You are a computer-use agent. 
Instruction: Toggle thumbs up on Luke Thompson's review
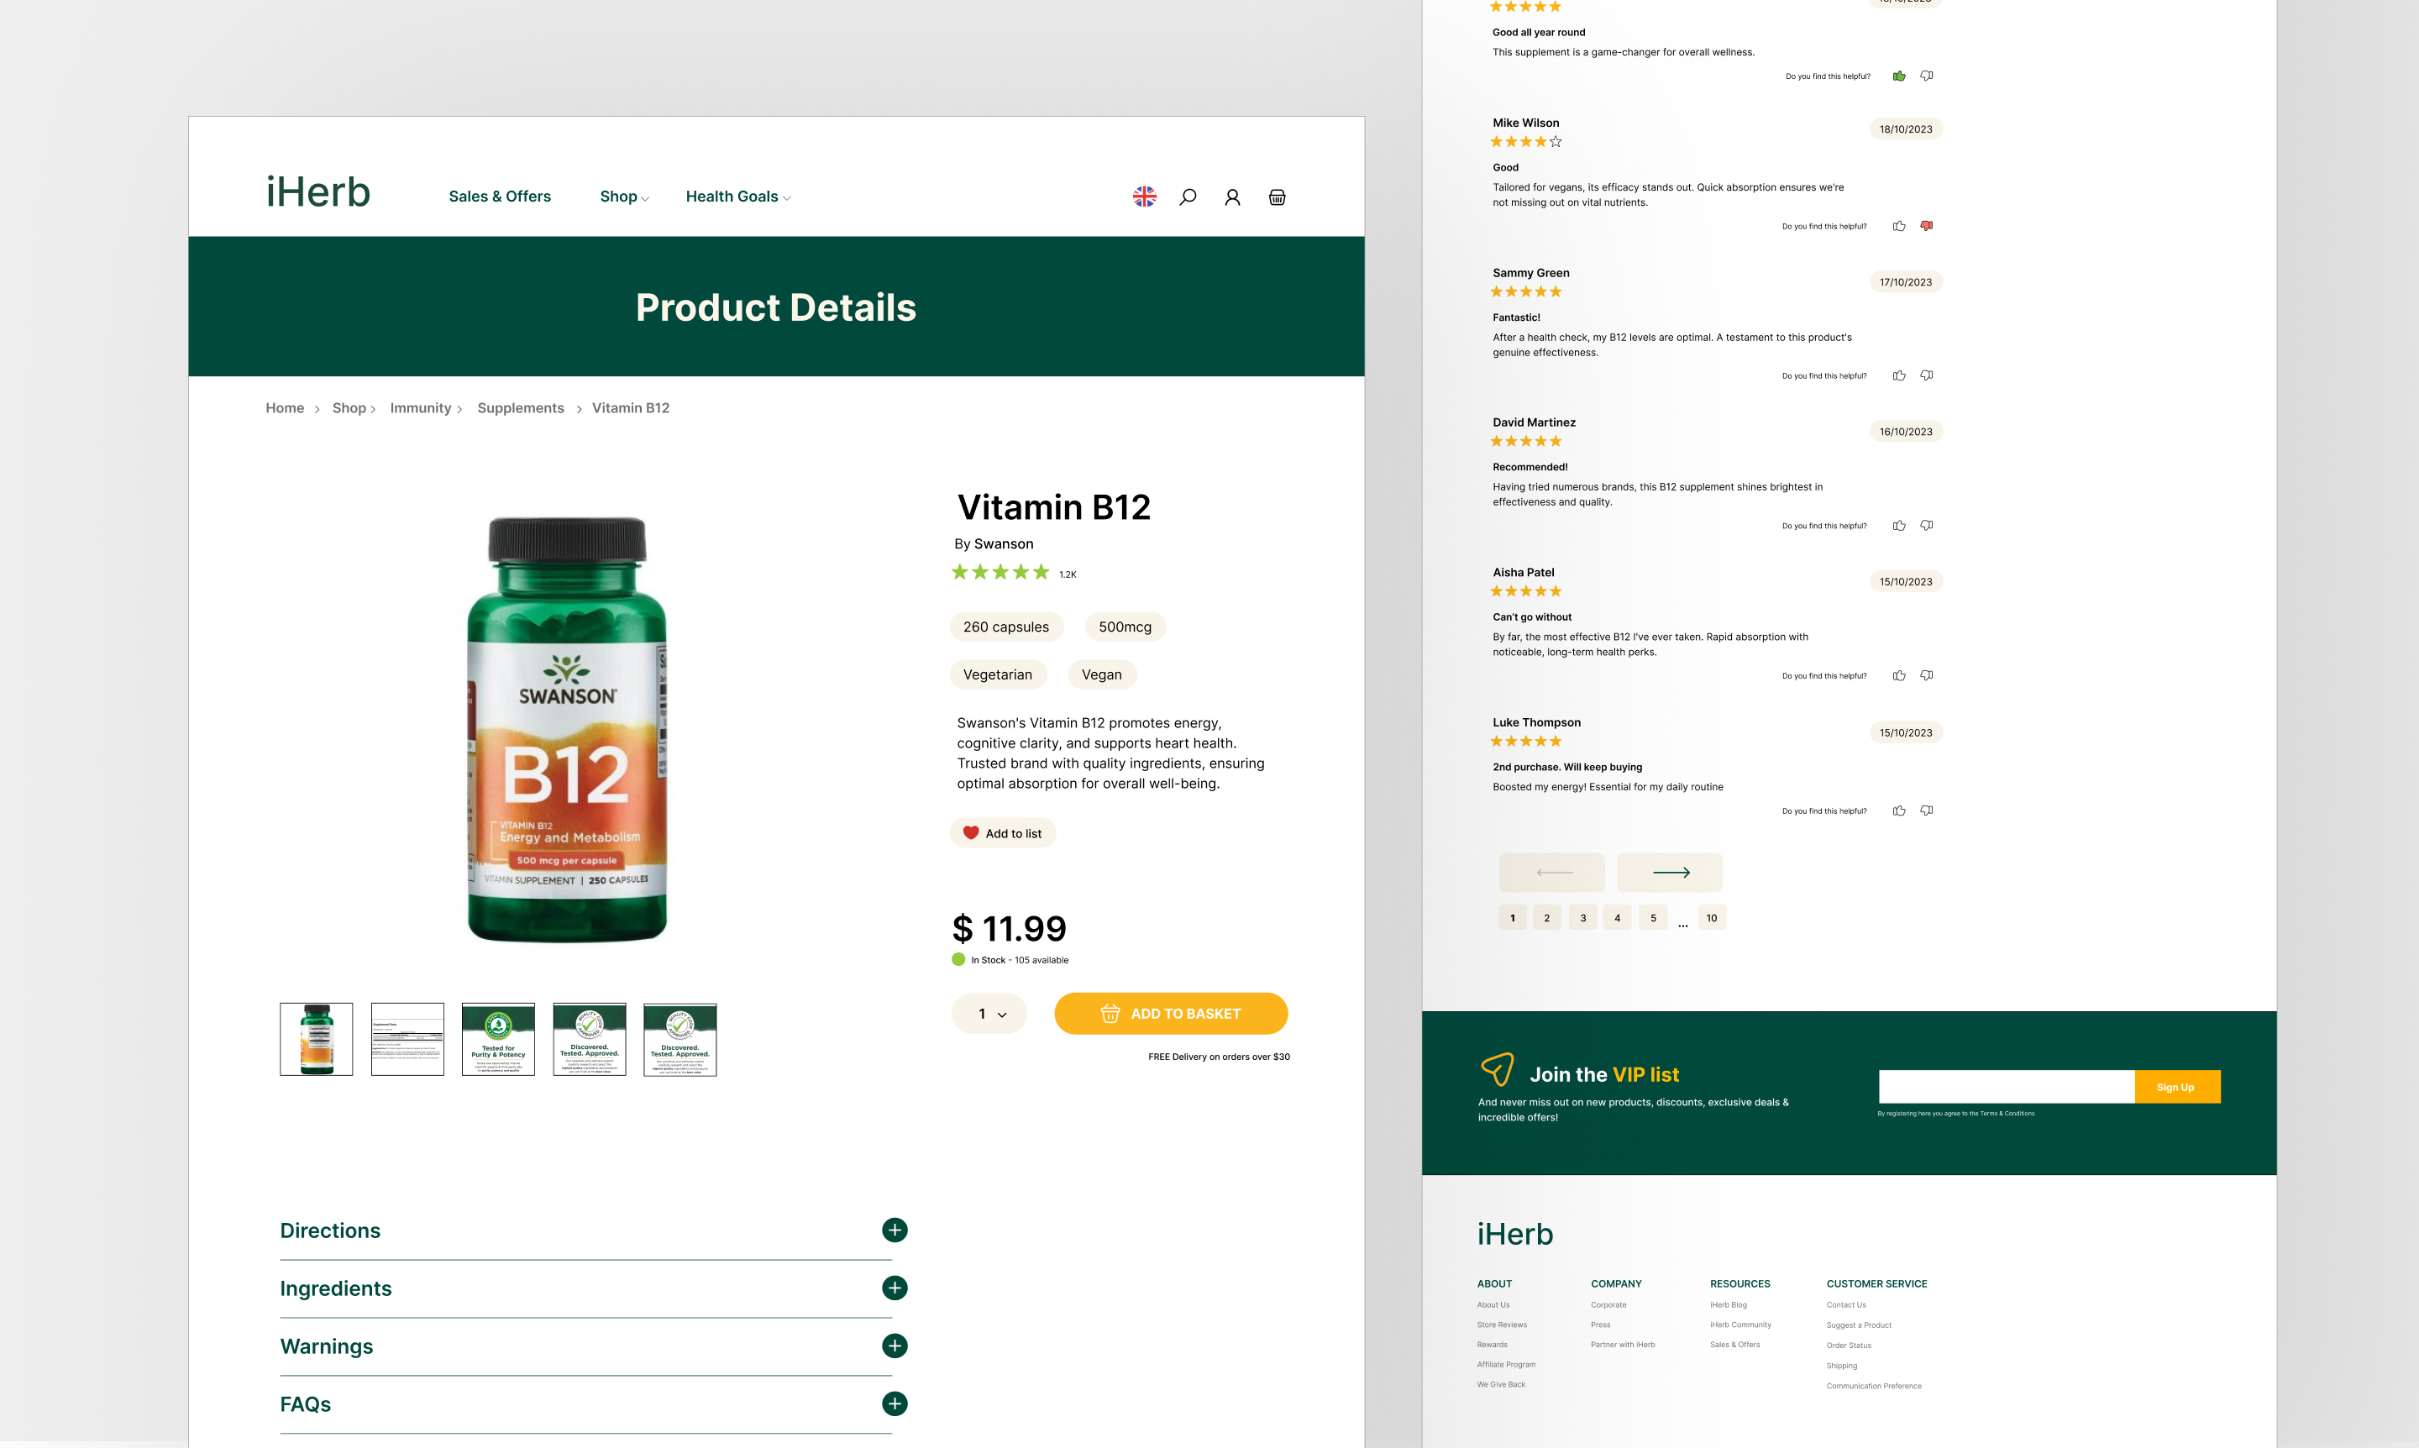1899,811
